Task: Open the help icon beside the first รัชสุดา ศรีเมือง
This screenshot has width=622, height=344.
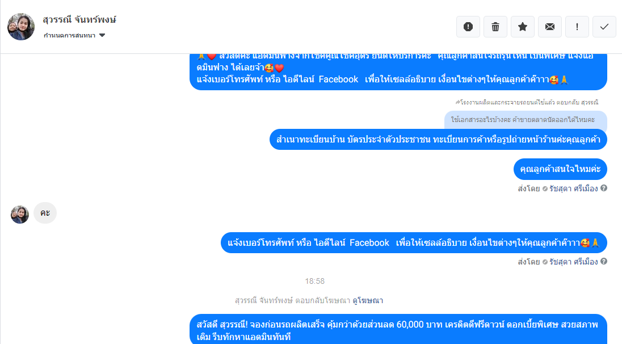Action: [604, 188]
